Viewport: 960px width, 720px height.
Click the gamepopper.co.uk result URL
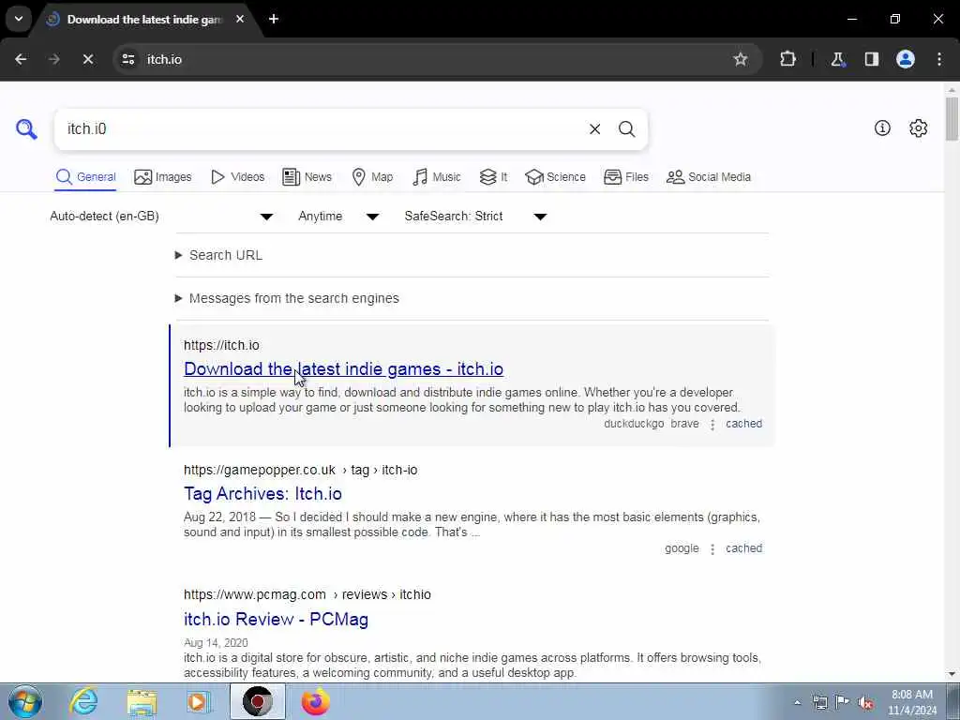pyautogui.click(x=301, y=471)
